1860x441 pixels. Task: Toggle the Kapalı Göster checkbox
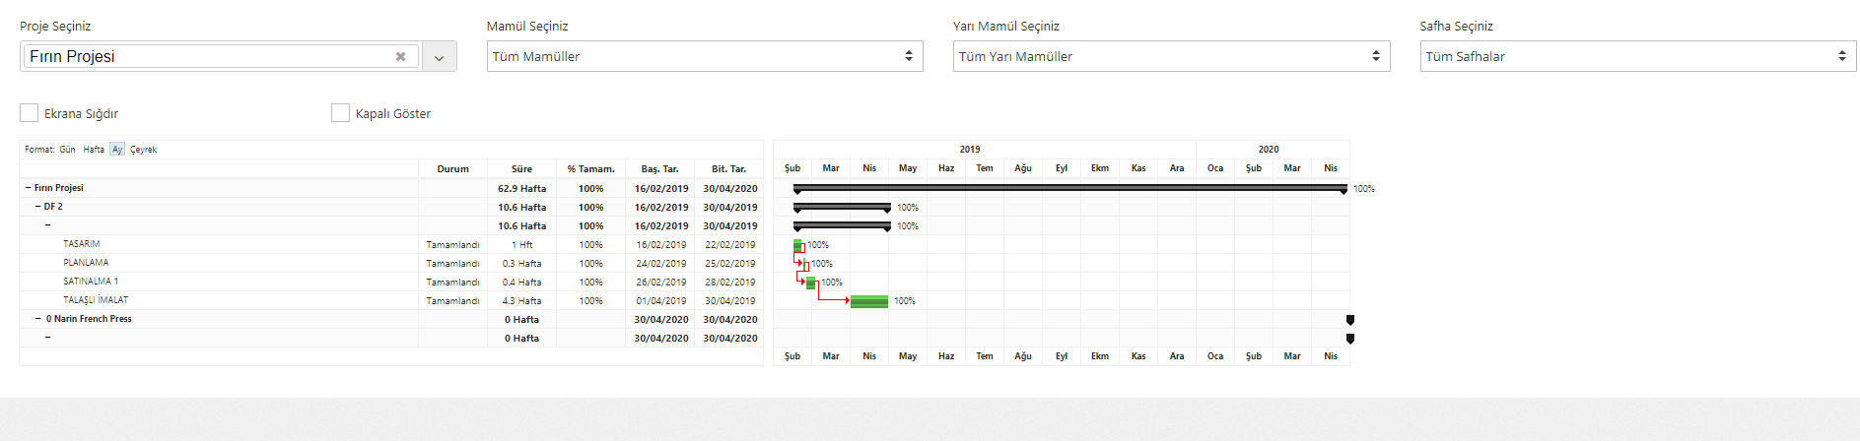pos(341,113)
